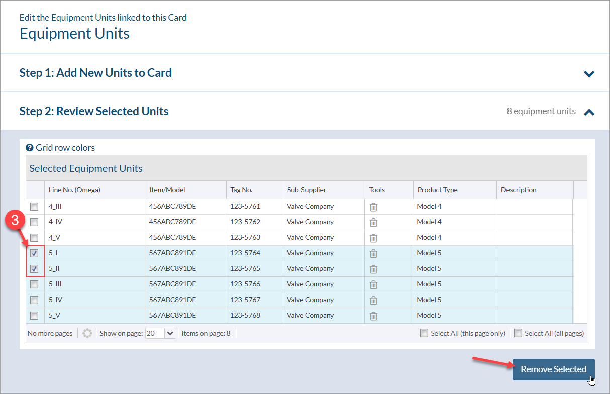Select tag number 123-5762 cell
This screenshot has width=610, height=394.
click(x=254, y=222)
